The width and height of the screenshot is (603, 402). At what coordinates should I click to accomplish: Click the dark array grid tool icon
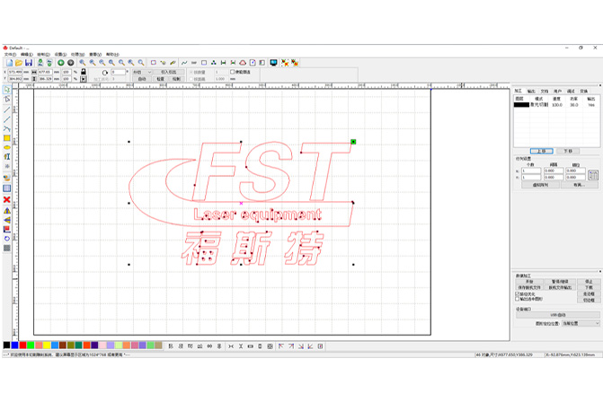click(x=7, y=248)
